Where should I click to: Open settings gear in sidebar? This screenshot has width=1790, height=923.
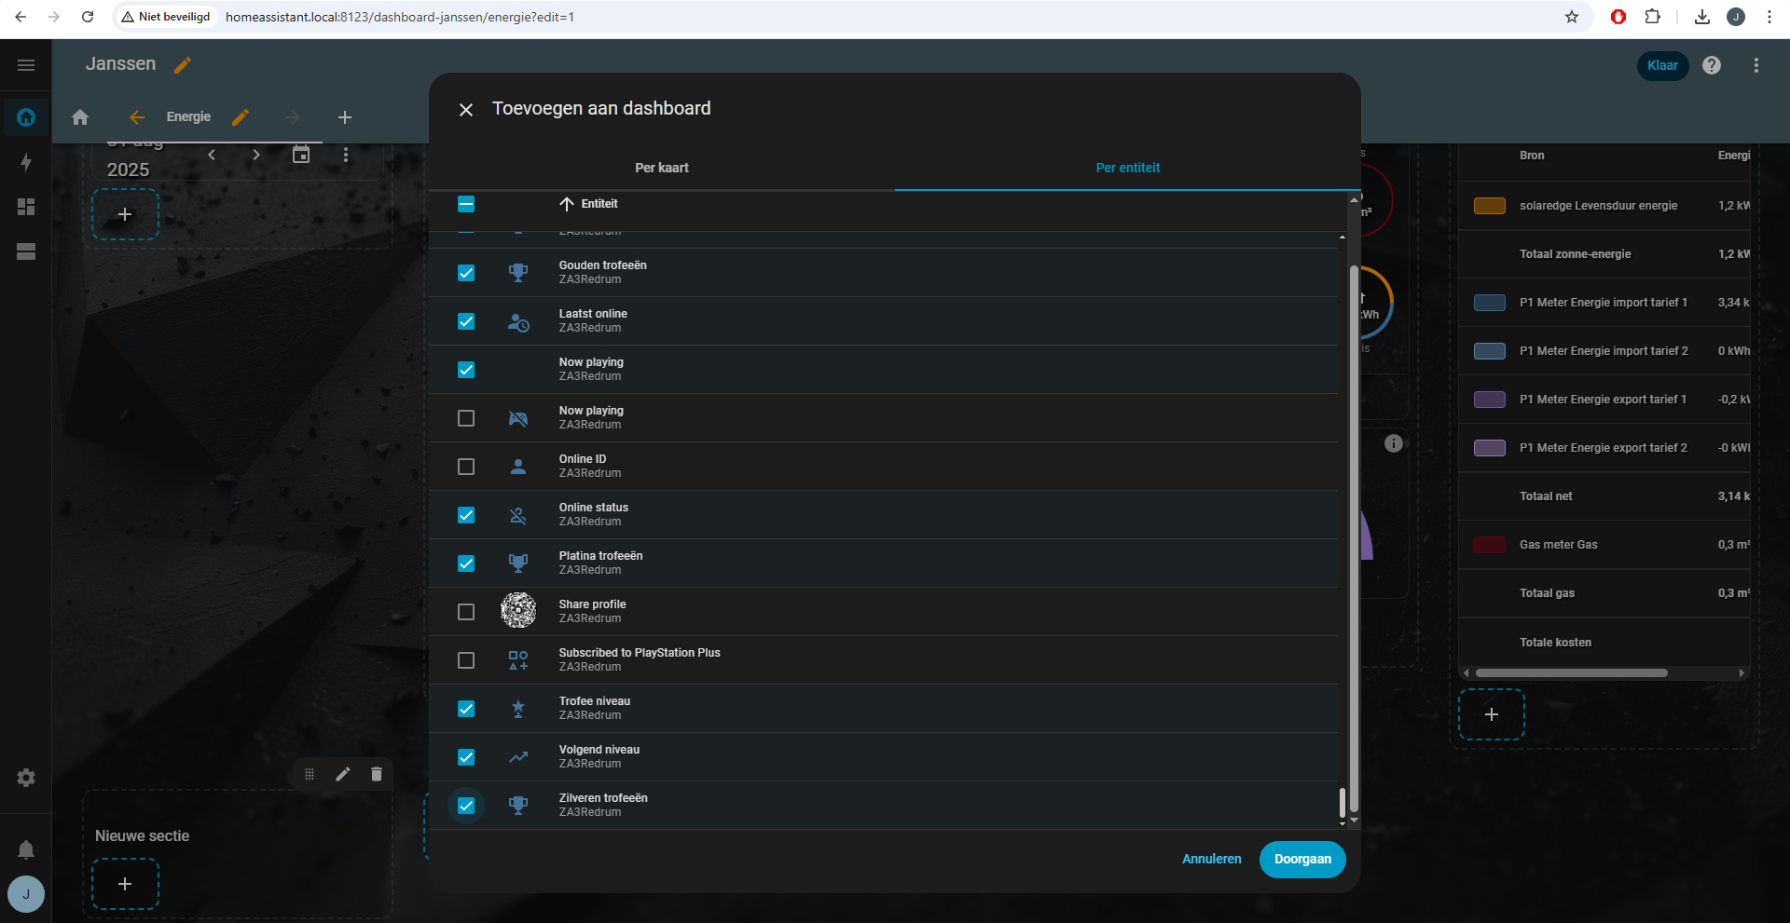26,778
